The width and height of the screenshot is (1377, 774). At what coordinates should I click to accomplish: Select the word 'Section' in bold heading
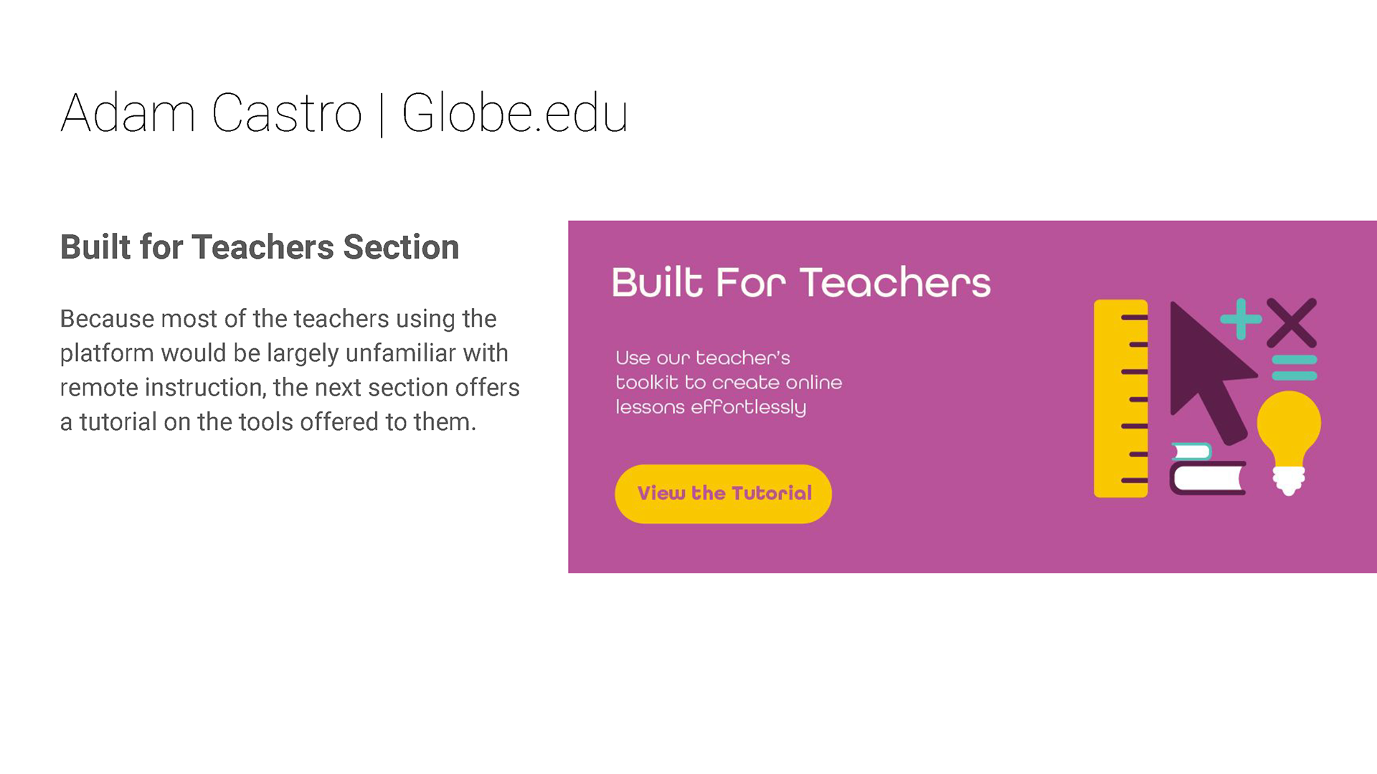point(401,247)
